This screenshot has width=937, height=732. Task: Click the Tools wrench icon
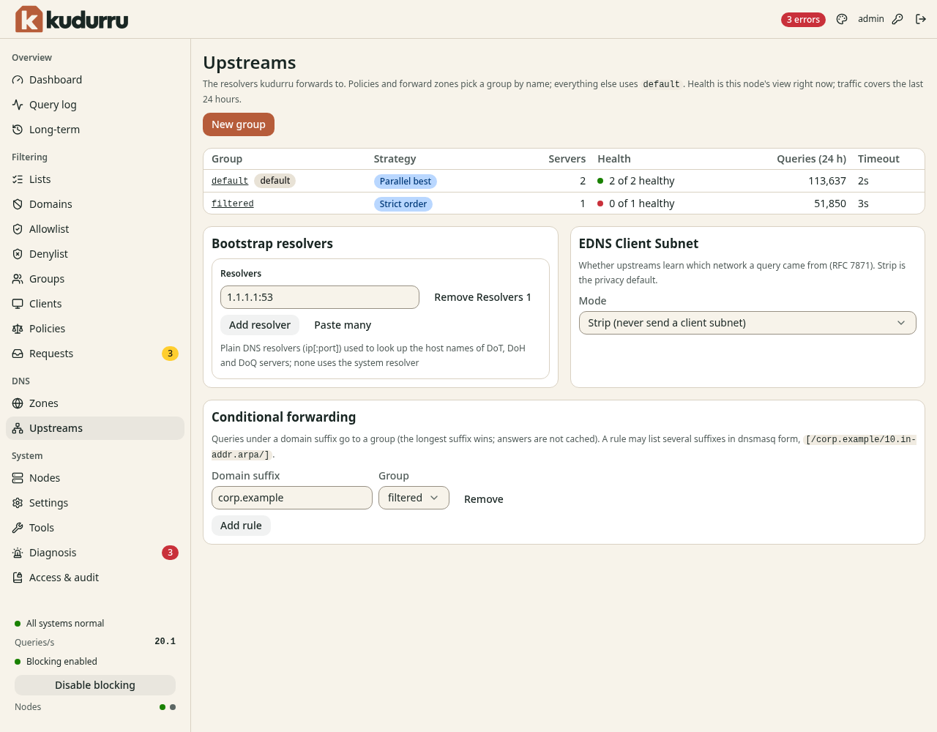pos(18,528)
